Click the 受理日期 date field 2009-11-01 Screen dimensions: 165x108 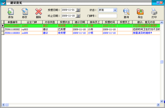pyautogui.click(x=68, y=10)
